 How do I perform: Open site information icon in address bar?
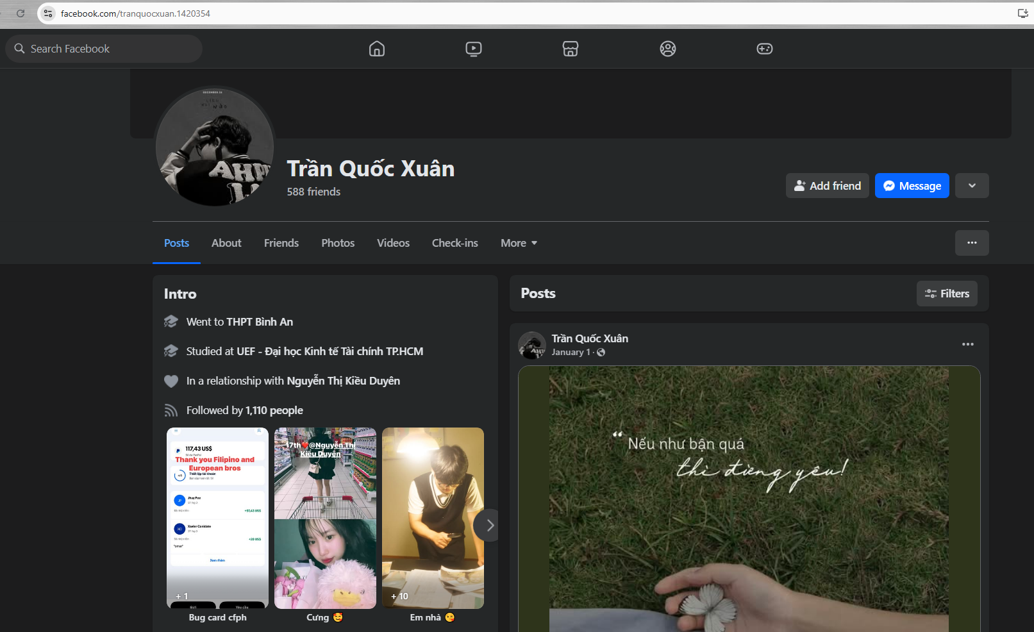(x=48, y=13)
